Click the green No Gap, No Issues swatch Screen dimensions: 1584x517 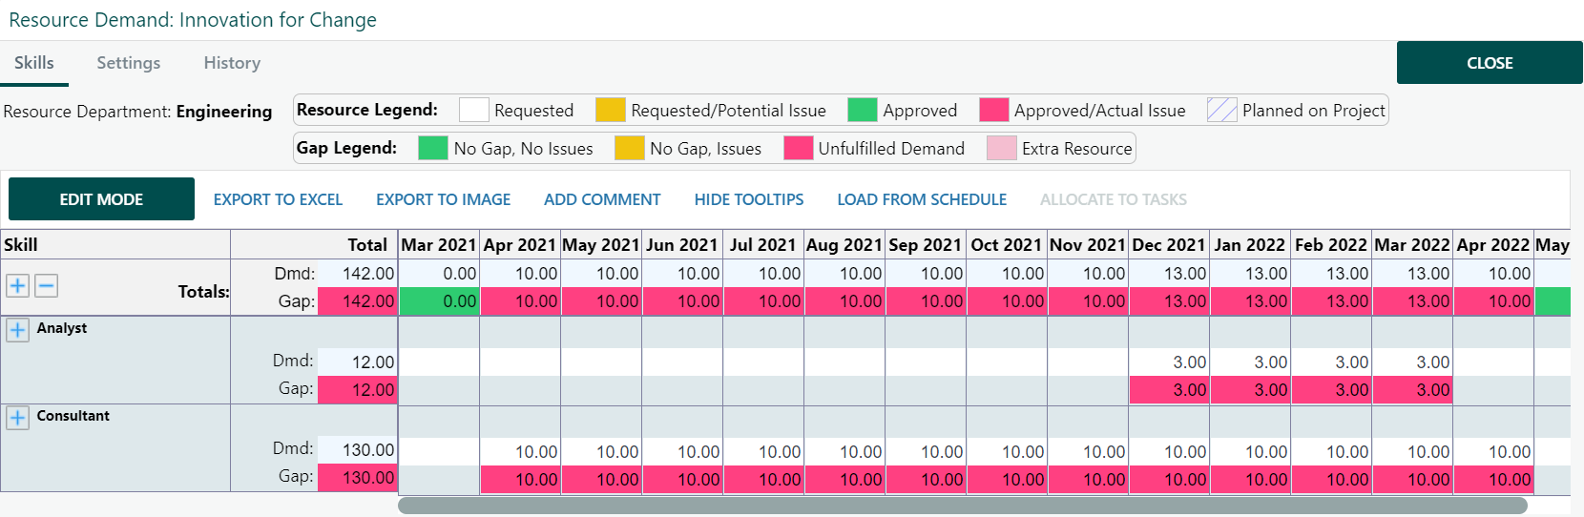point(433,148)
